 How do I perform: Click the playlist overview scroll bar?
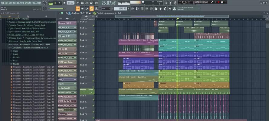pos(172,16)
